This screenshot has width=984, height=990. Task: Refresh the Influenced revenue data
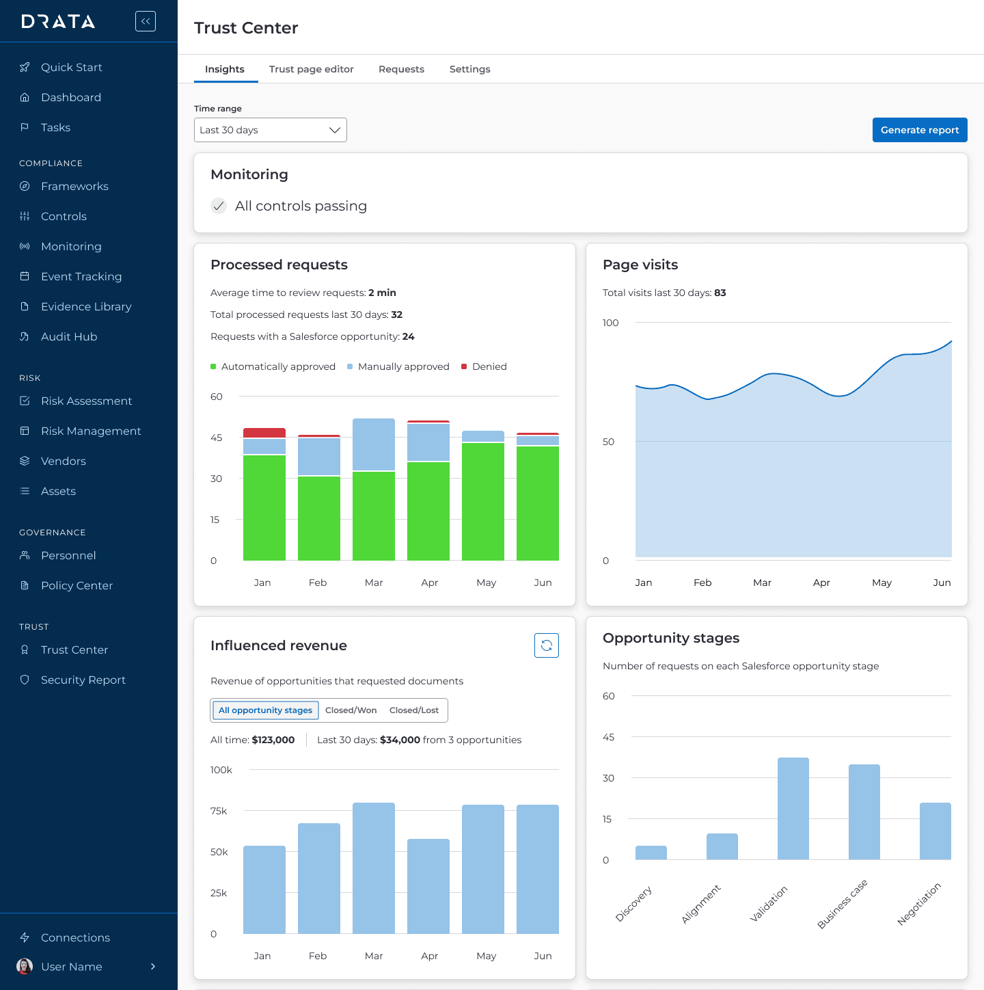coord(546,645)
